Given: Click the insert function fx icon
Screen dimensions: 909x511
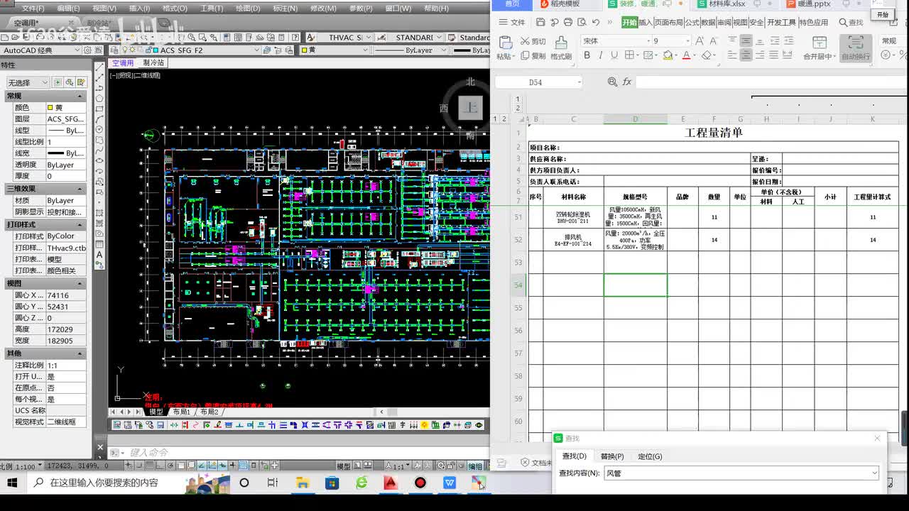Looking at the screenshot, I should [x=627, y=82].
